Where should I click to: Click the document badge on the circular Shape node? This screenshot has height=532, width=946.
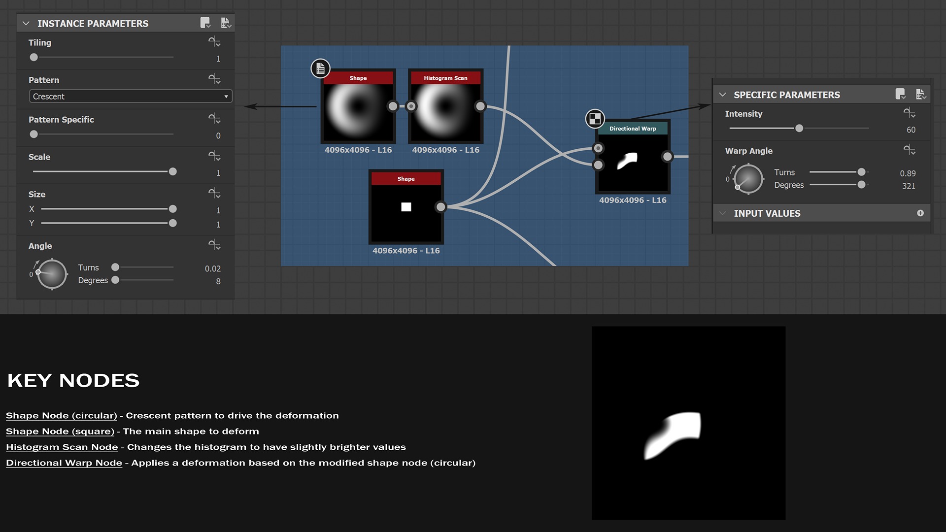pyautogui.click(x=320, y=68)
